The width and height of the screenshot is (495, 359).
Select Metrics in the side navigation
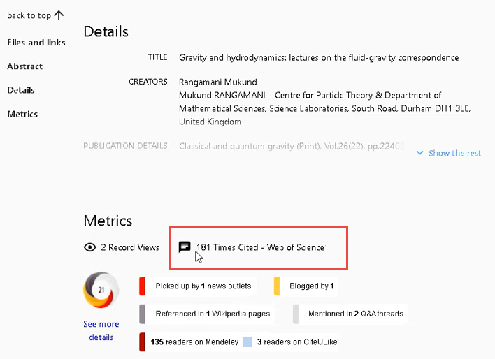pos(22,114)
